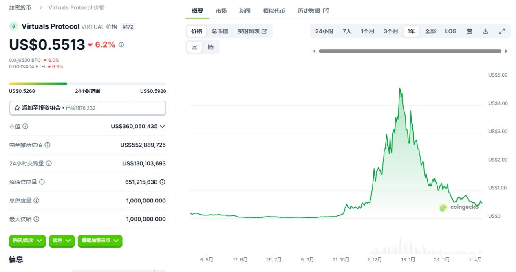
Task: Click the US$552,889,725 fully diluted value
Action: 143,145
